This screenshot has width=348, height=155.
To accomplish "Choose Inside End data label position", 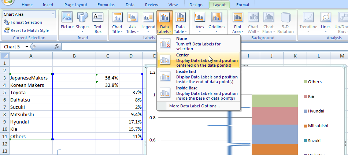I will click(x=198, y=77).
